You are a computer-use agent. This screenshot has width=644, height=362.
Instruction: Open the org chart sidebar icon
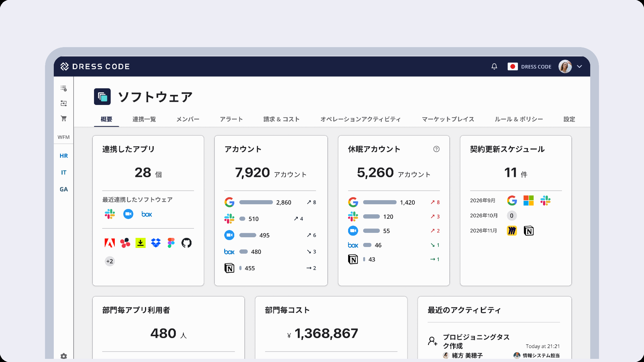coord(64,103)
